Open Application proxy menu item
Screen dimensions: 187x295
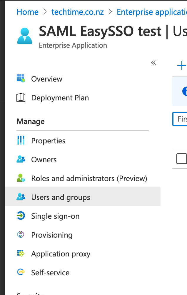click(61, 254)
